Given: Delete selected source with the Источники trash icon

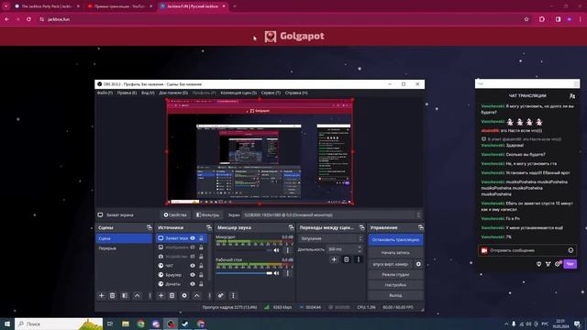Looking at the screenshot, I should tap(172, 295).
